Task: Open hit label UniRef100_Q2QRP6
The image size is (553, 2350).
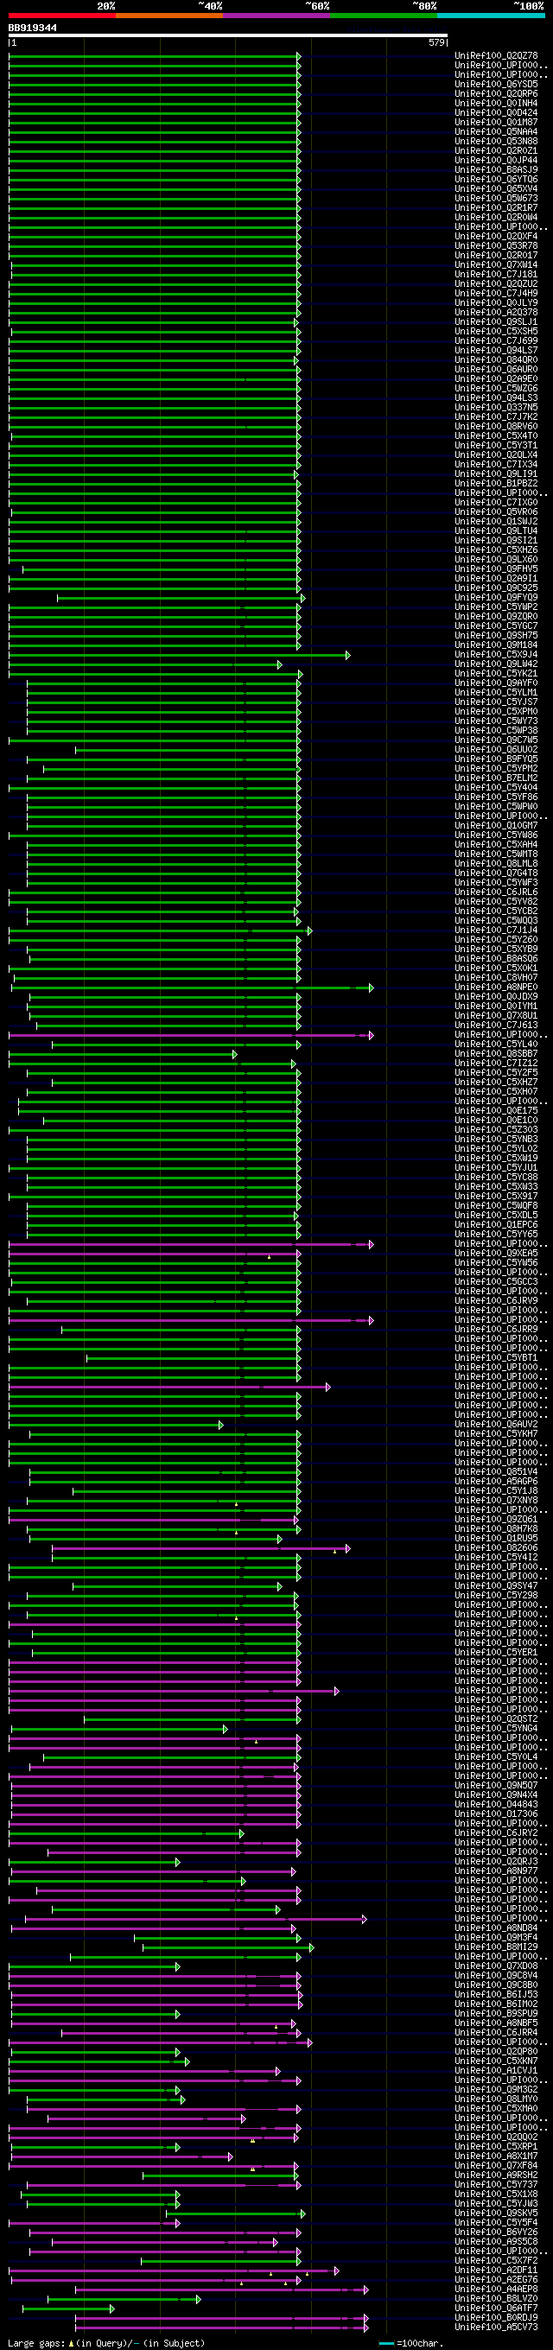Action: (x=497, y=94)
